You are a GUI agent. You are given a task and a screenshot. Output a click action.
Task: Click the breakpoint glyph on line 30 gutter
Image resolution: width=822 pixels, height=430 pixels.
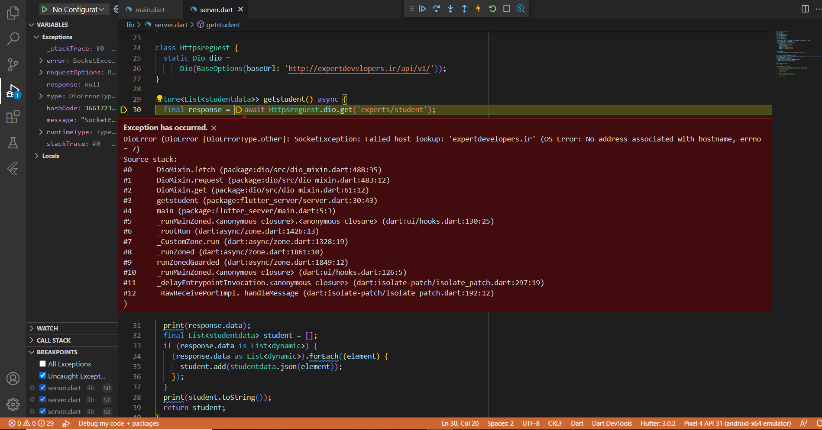(123, 110)
